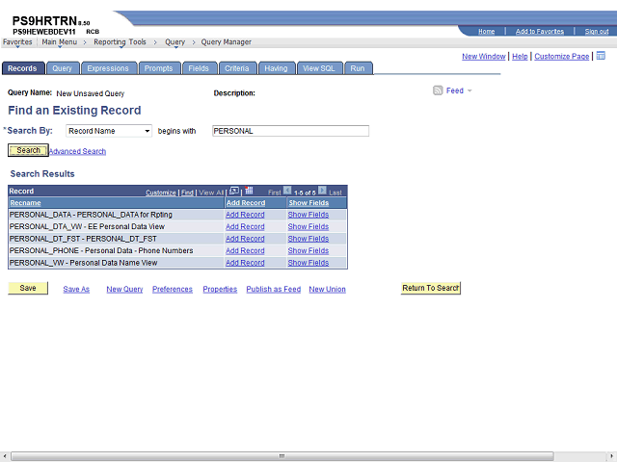Click the Home link

coord(486,32)
